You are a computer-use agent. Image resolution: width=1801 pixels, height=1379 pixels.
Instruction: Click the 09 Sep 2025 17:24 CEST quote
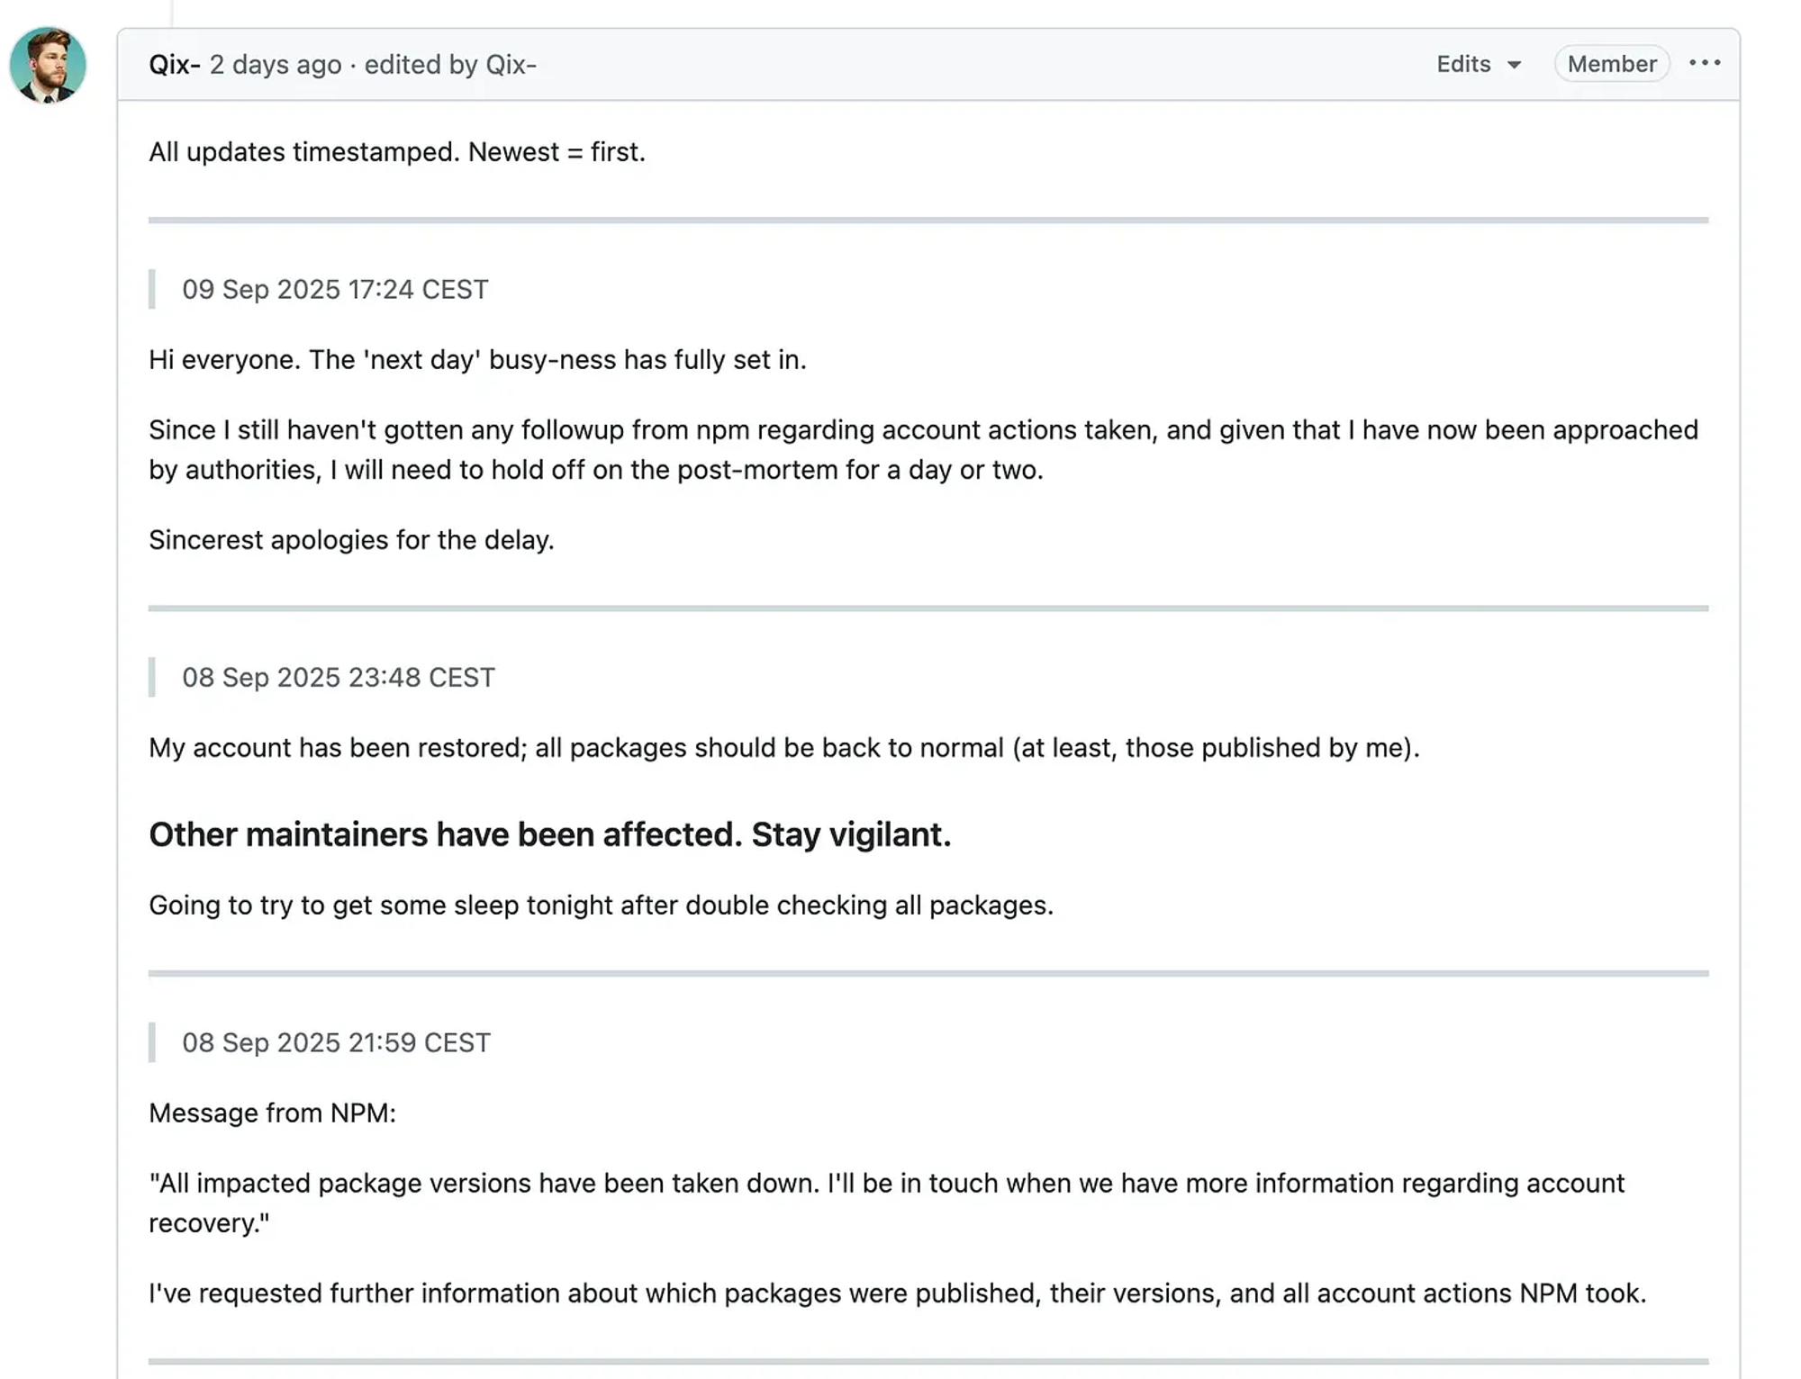point(335,290)
